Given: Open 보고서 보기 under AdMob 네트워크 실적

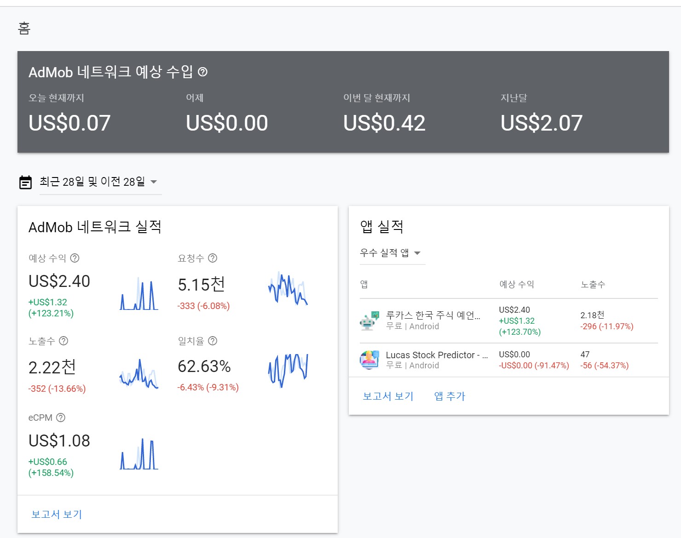Looking at the screenshot, I should (57, 514).
